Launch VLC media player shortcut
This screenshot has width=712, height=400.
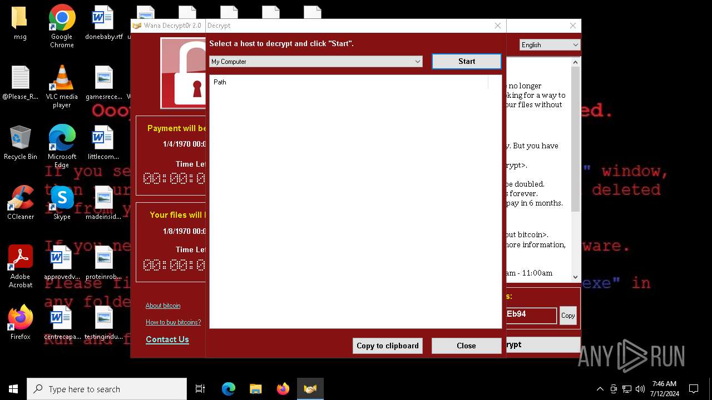(x=62, y=86)
